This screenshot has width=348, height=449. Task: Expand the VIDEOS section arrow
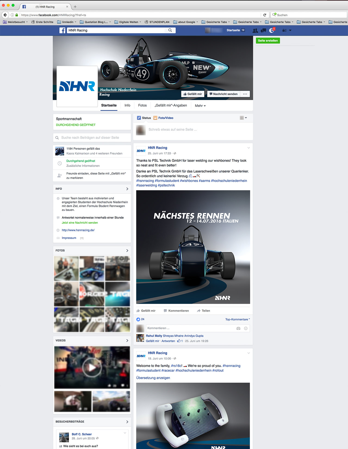[127, 341]
